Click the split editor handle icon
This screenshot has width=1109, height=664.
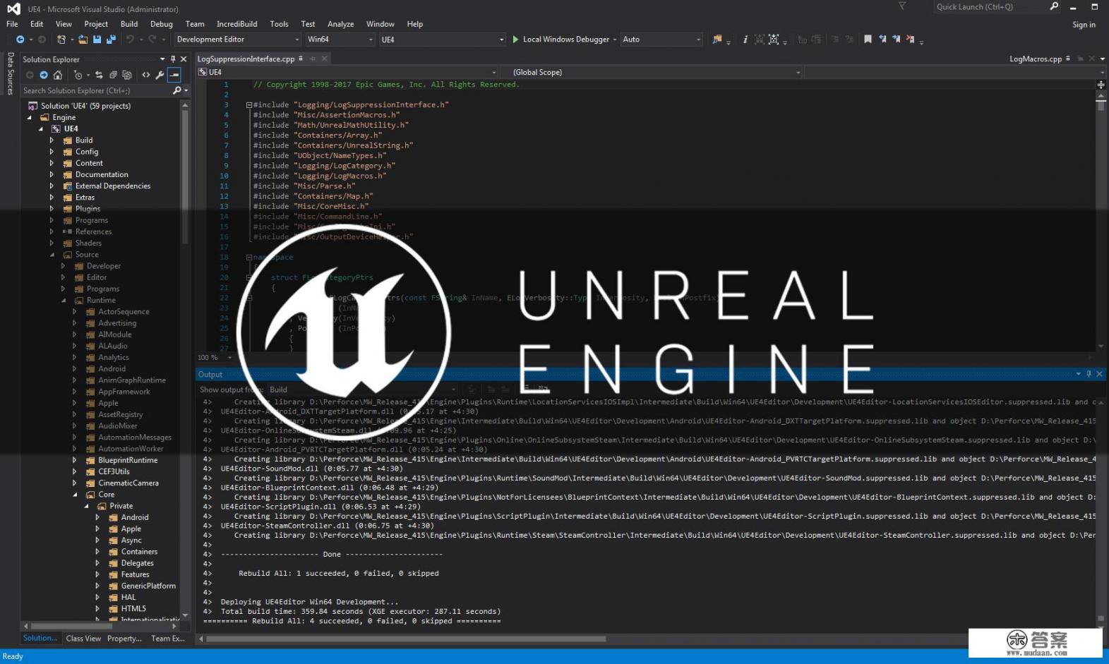(x=1101, y=84)
